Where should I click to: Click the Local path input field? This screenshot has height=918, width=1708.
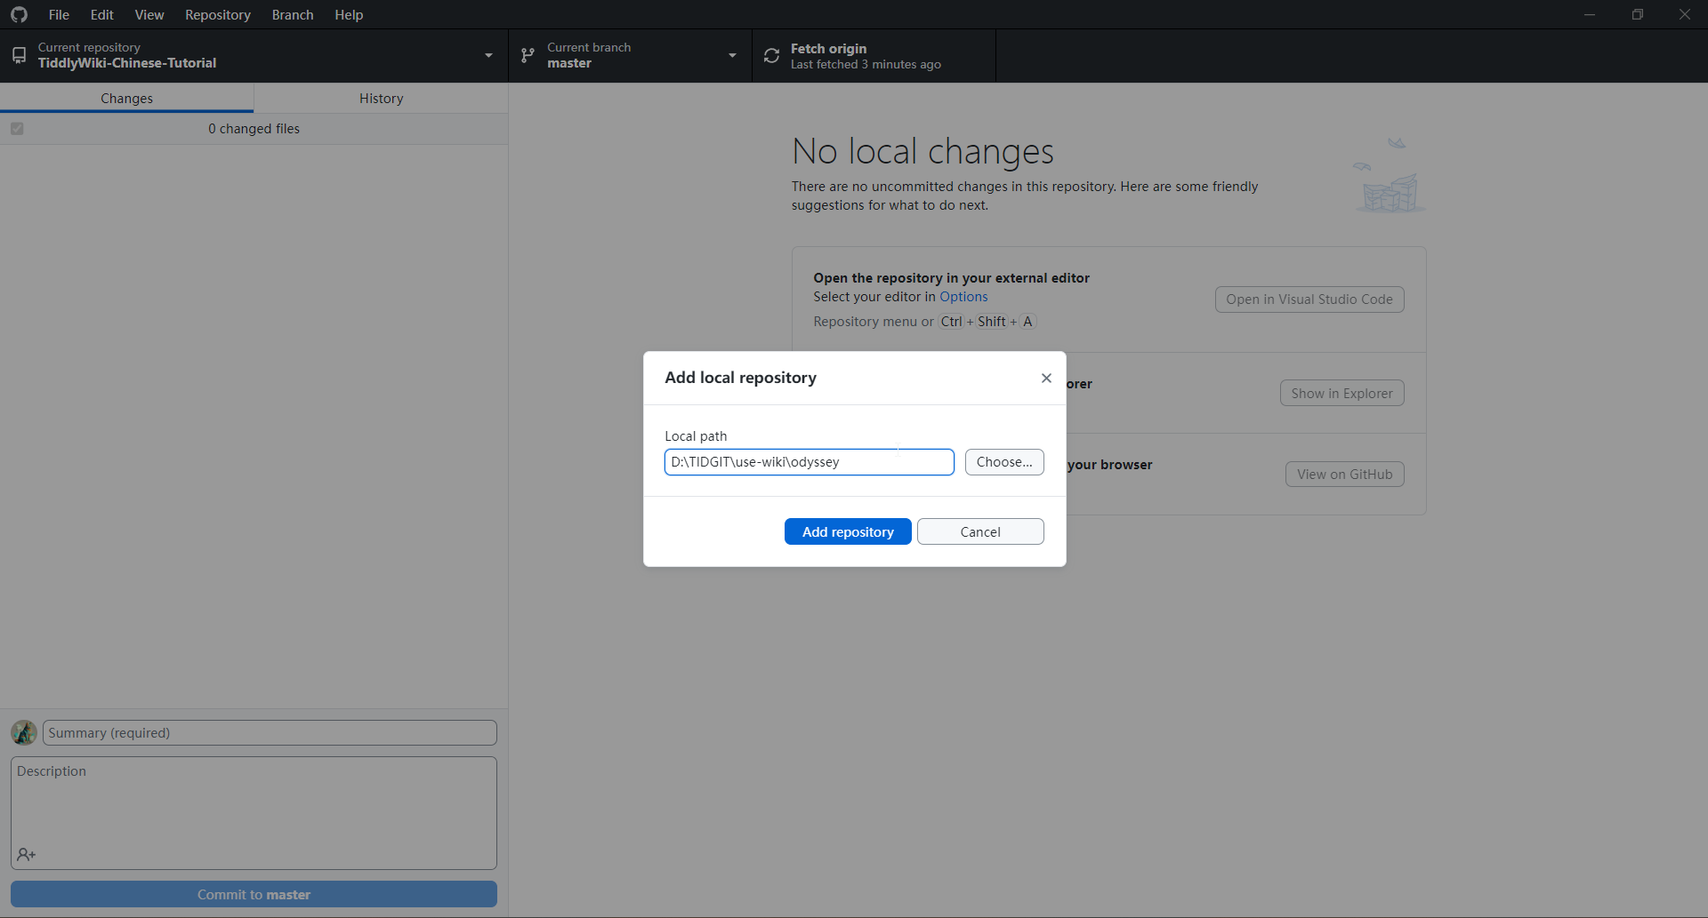pos(809,462)
